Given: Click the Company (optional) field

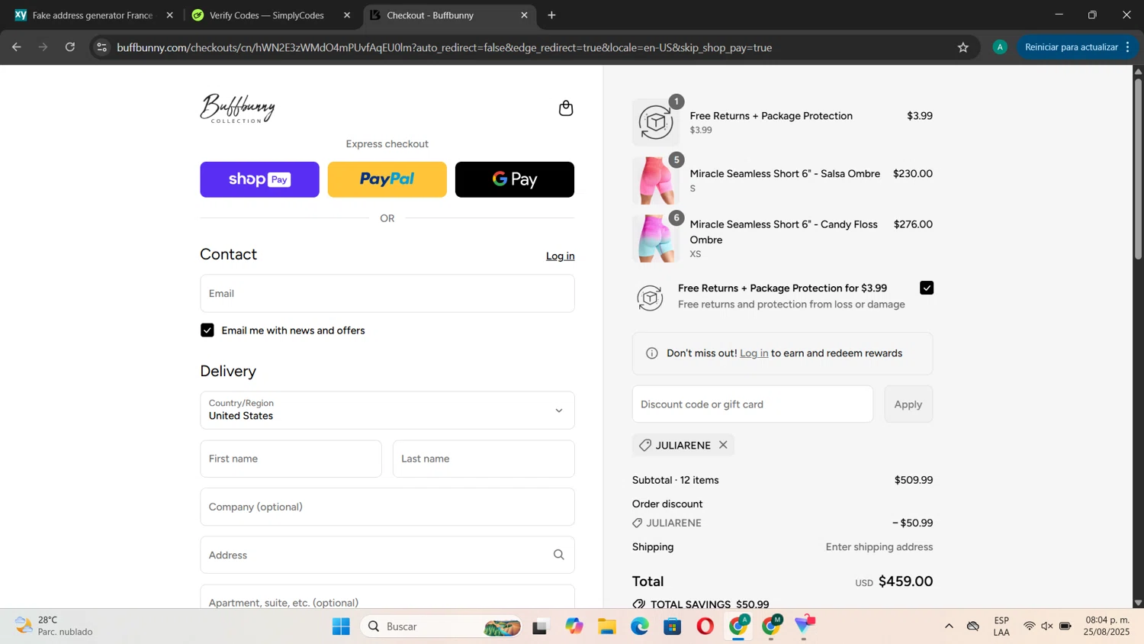Looking at the screenshot, I should (x=387, y=507).
